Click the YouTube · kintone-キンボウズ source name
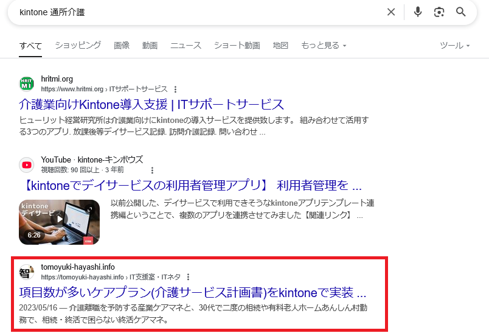 [x=92, y=159]
